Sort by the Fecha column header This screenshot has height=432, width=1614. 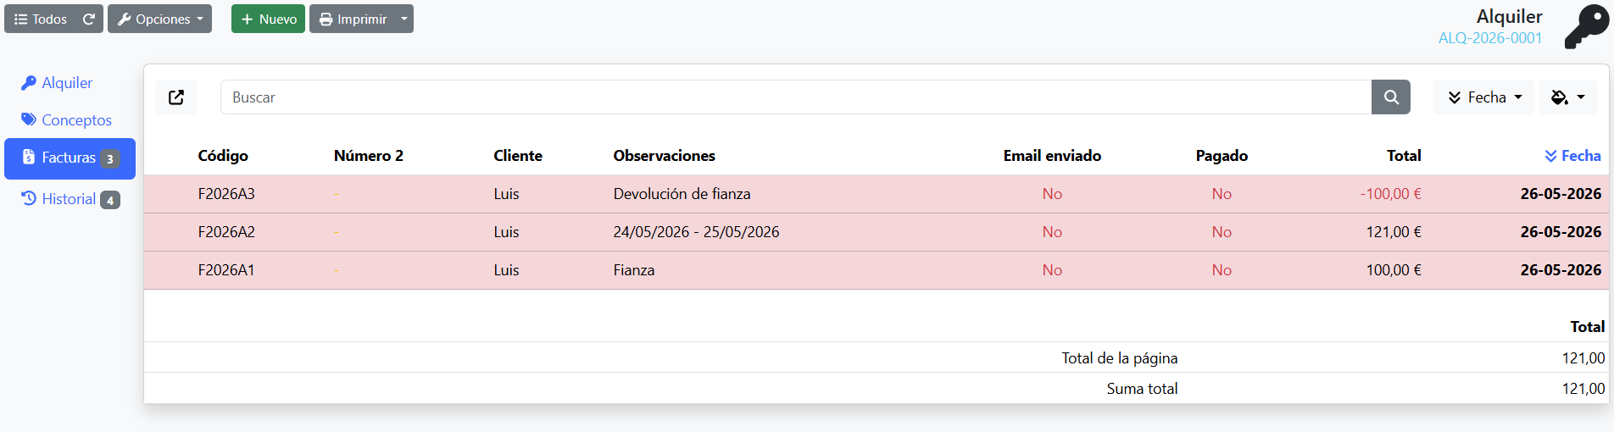coord(1572,156)
